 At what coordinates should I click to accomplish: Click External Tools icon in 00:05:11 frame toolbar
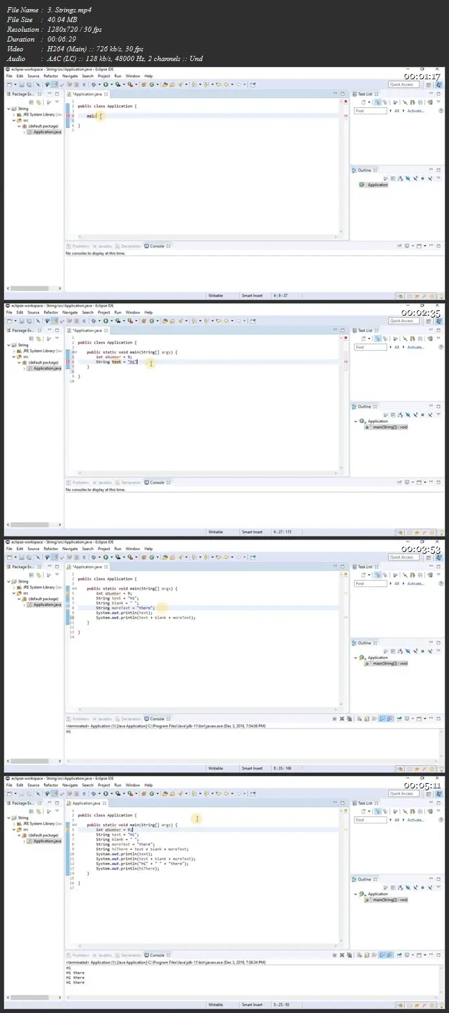point(129,793)
